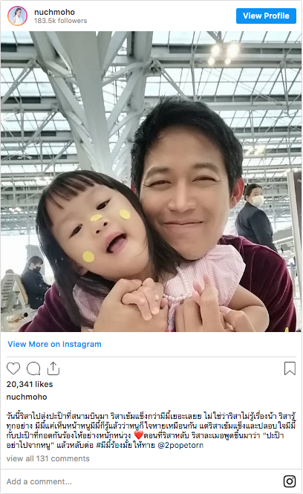Image resolution: width=303 pixels, height=494 pixels.
Task: Share the post using the upload arrow icon
Action: point(53,368)
